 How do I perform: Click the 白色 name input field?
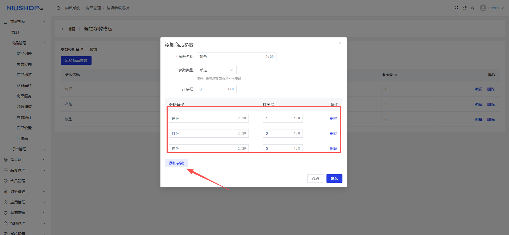209,149
